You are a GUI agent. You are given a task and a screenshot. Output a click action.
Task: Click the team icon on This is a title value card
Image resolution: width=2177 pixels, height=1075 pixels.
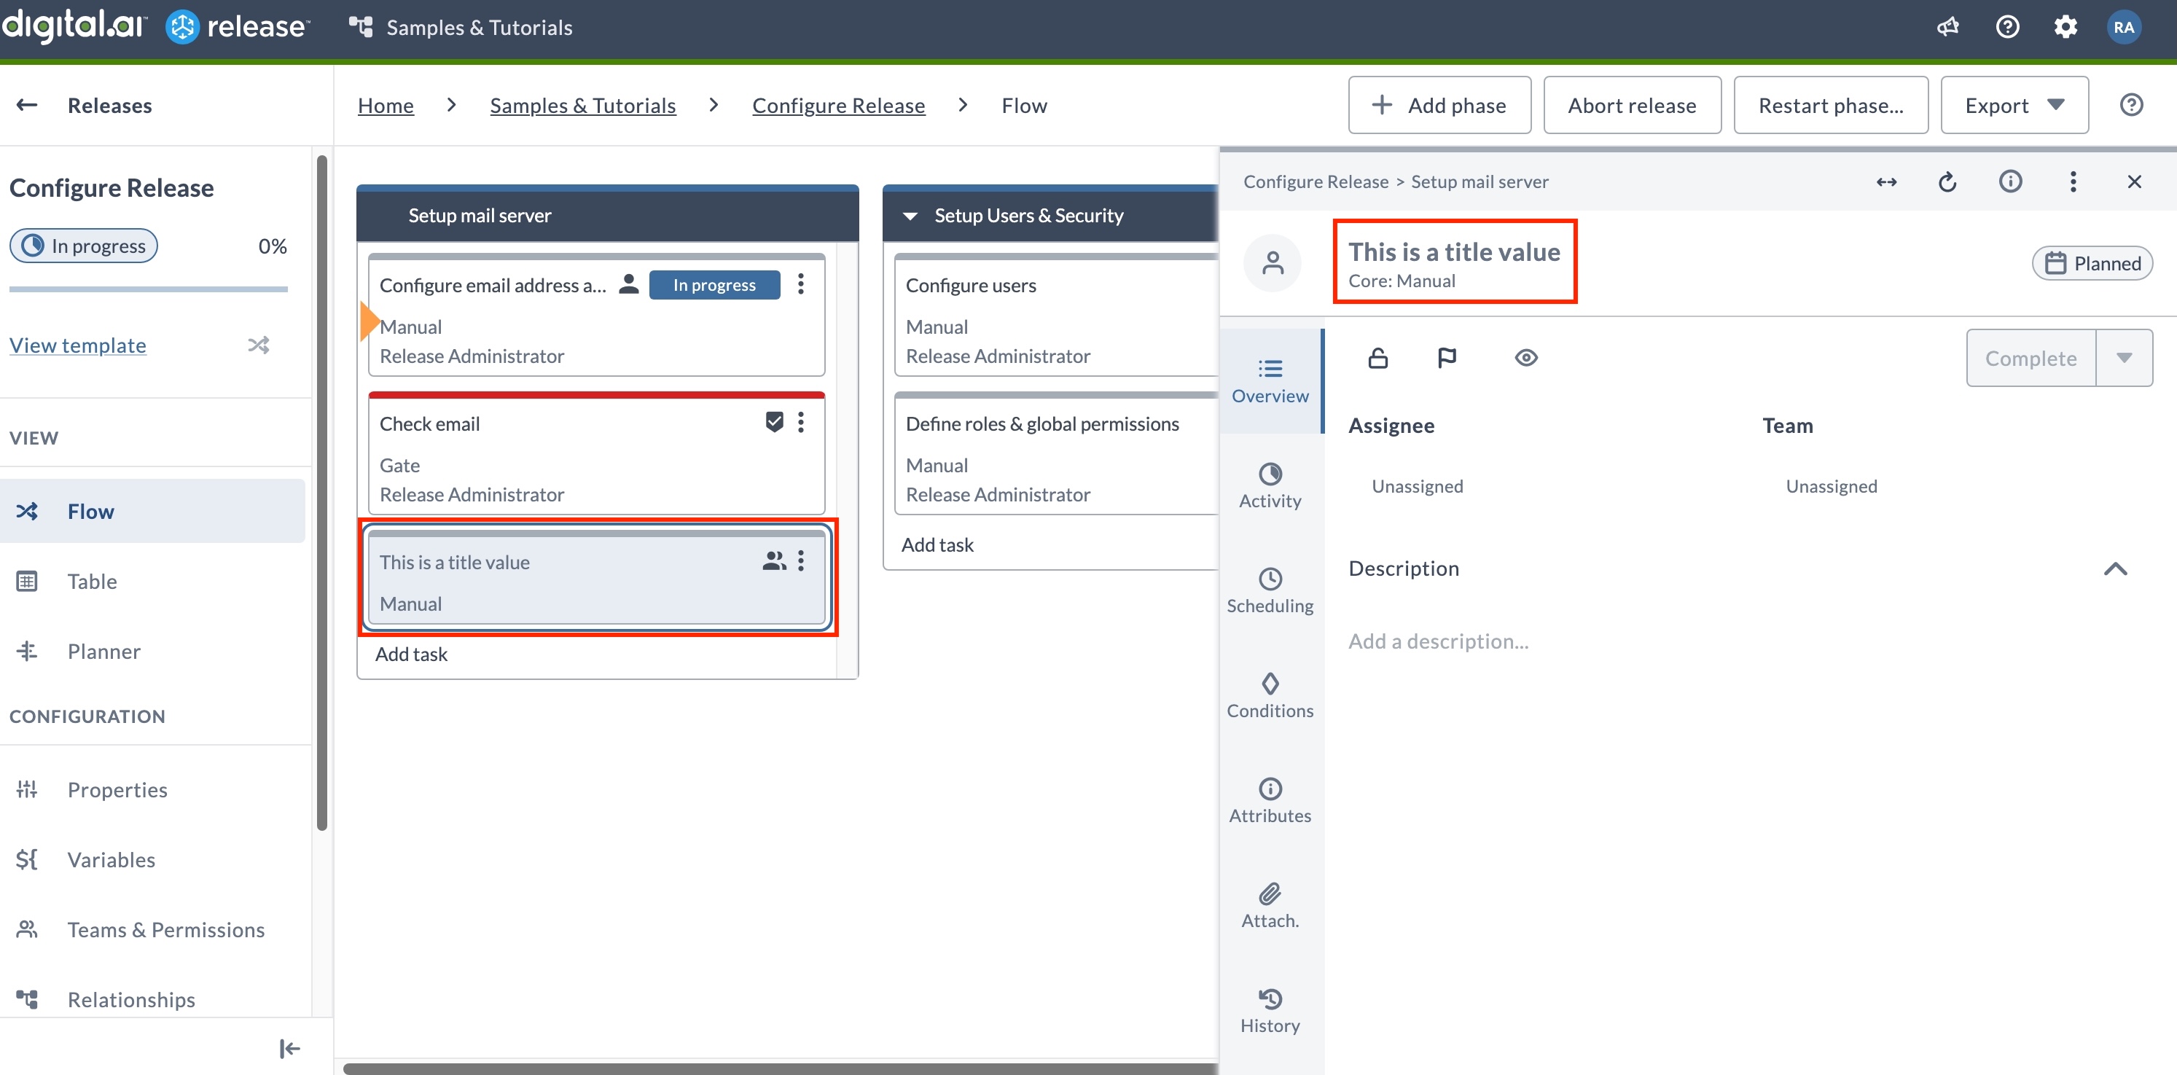point(774,561)
